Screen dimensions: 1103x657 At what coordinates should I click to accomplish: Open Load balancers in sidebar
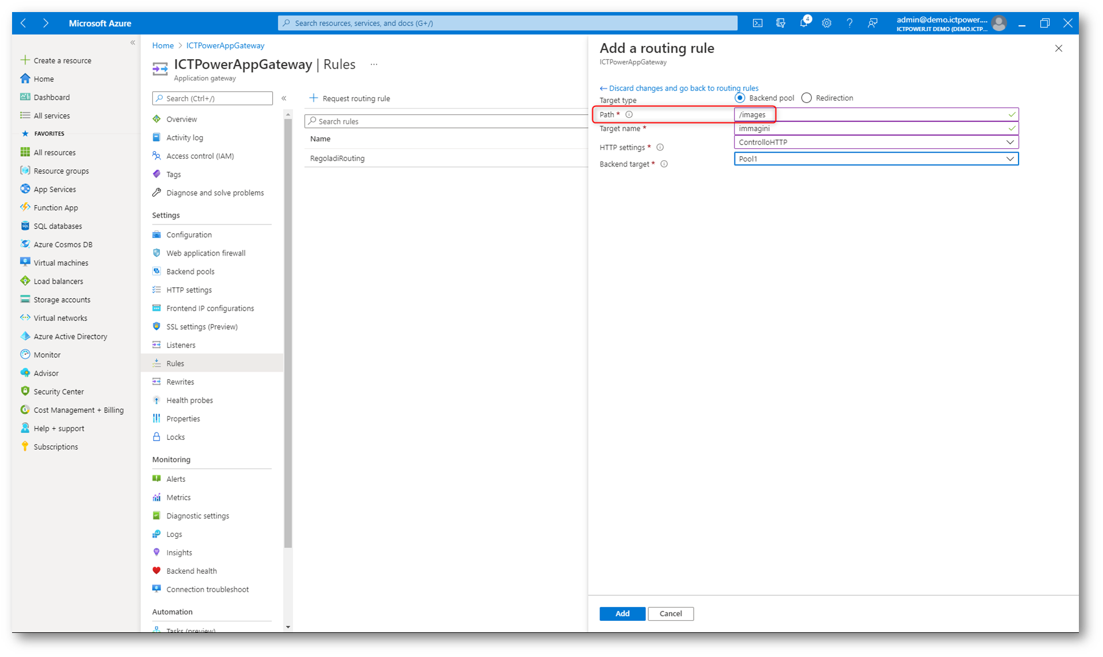point(58,281)
